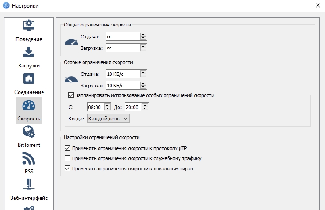Decrease end time 20:00 with down arrow
Viewport: 325px width, 210px height.
click(145, 109)
